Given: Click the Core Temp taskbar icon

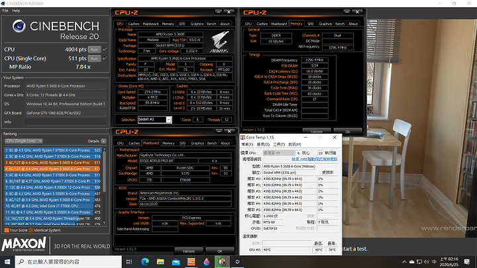Looking at the screenshot, I should [222, 261].
